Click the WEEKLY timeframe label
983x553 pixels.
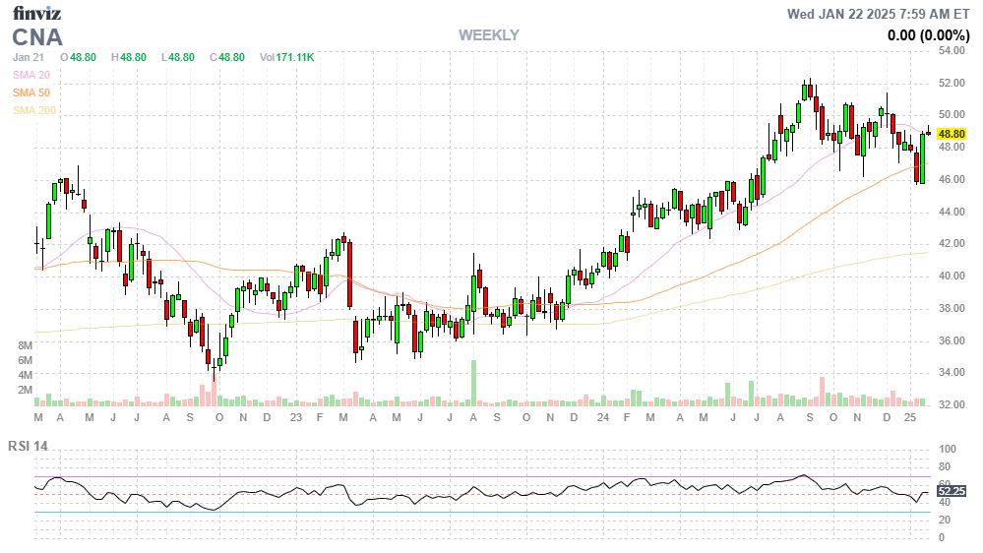point(488,35)
